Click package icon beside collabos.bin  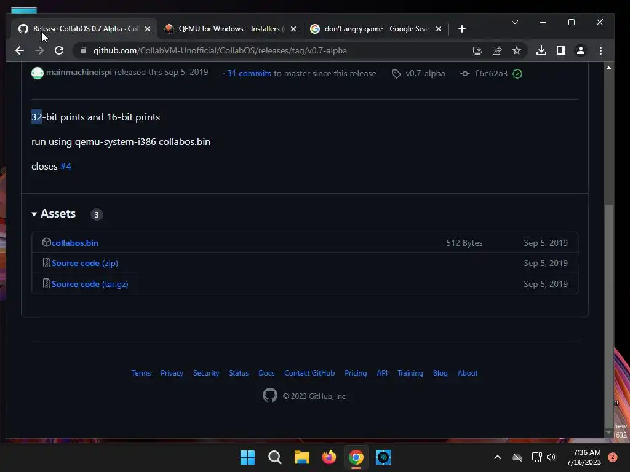pyautogui.click(x=47, y=242)
